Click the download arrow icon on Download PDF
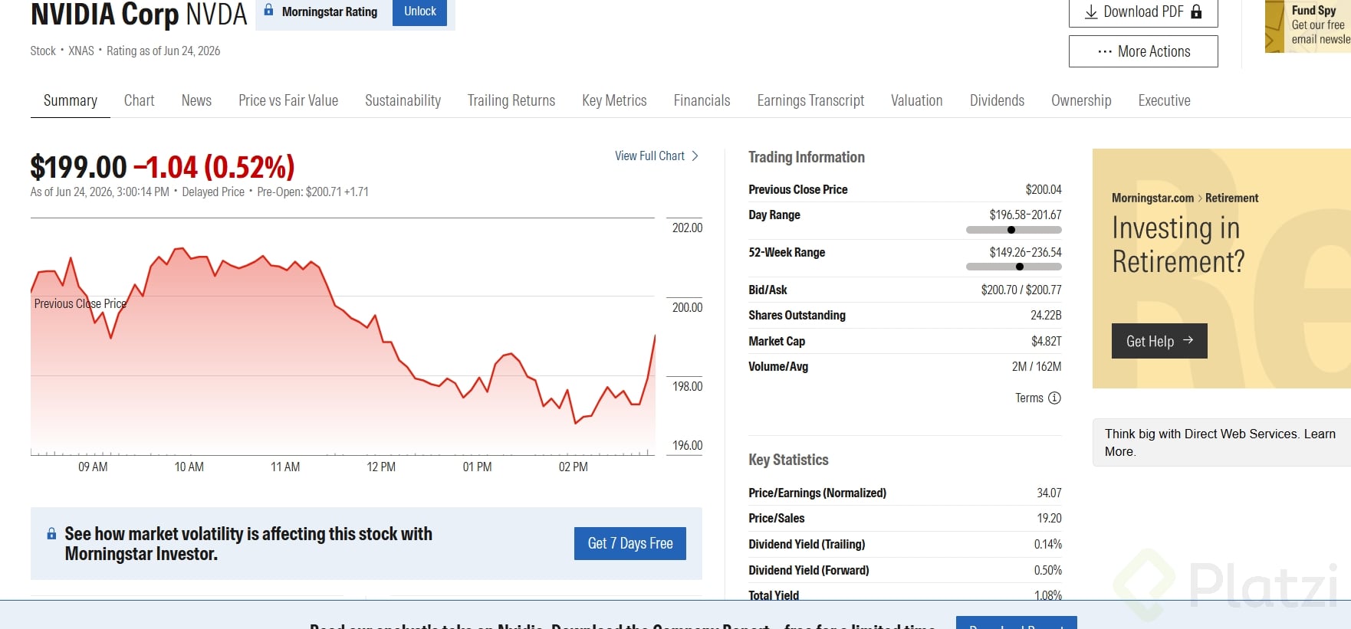Screen dimensions: 1351x629 pos(1091,12)
